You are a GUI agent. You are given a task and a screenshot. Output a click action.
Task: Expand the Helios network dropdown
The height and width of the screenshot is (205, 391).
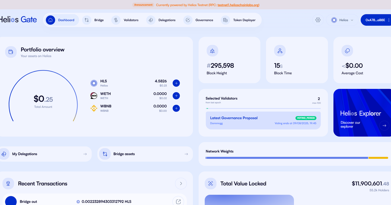coord(342,20)
